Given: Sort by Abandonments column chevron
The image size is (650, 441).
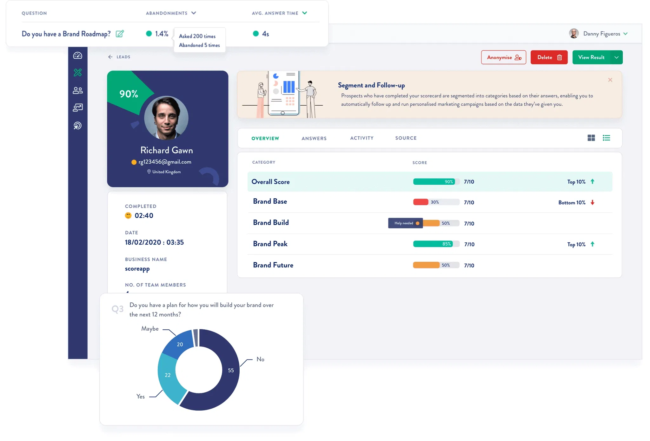Looking at the screenshot, I should click(x=194, y=13).
